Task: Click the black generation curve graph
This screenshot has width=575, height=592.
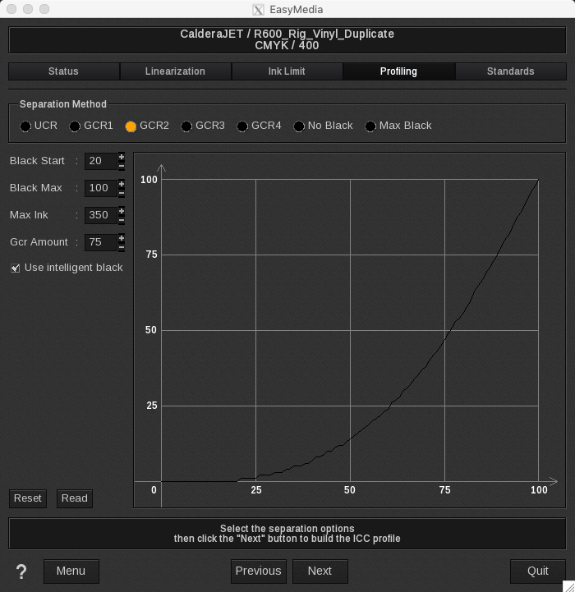Action: 349,330
